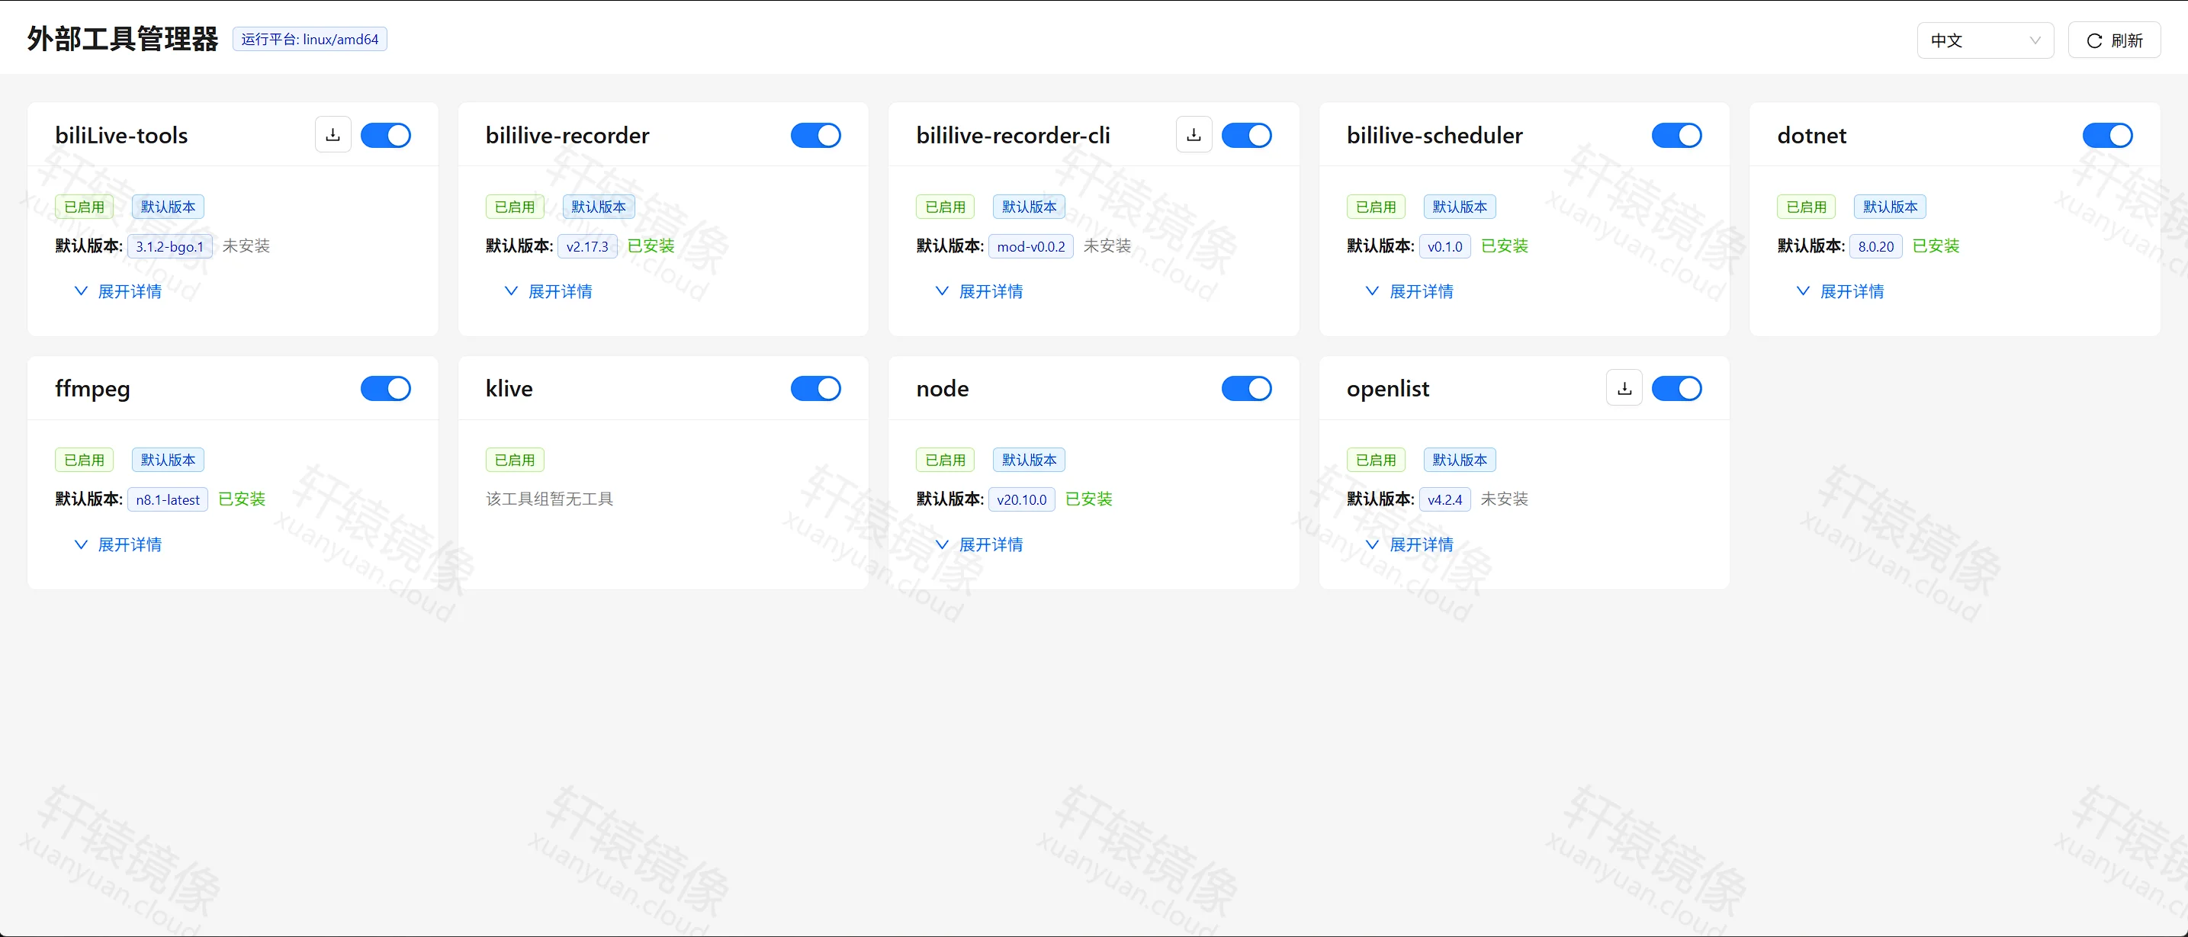Click 已安装 status on ffmpeg card
This screenshot has height=937, width=2188.
[x=242, y=499]
